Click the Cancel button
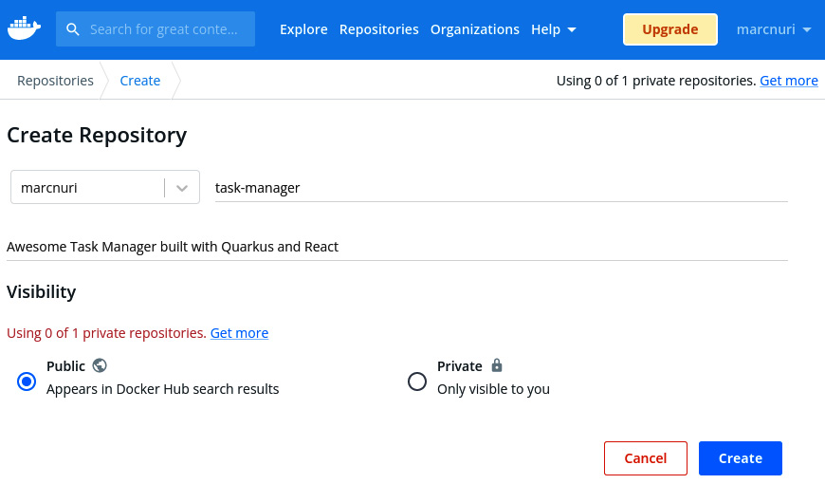825x484 pixels. [x=646, y=458]
